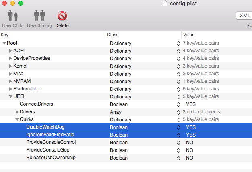Sort by the Class column header
This screenshot has height=172, width=252.
(x=143, y=35)
